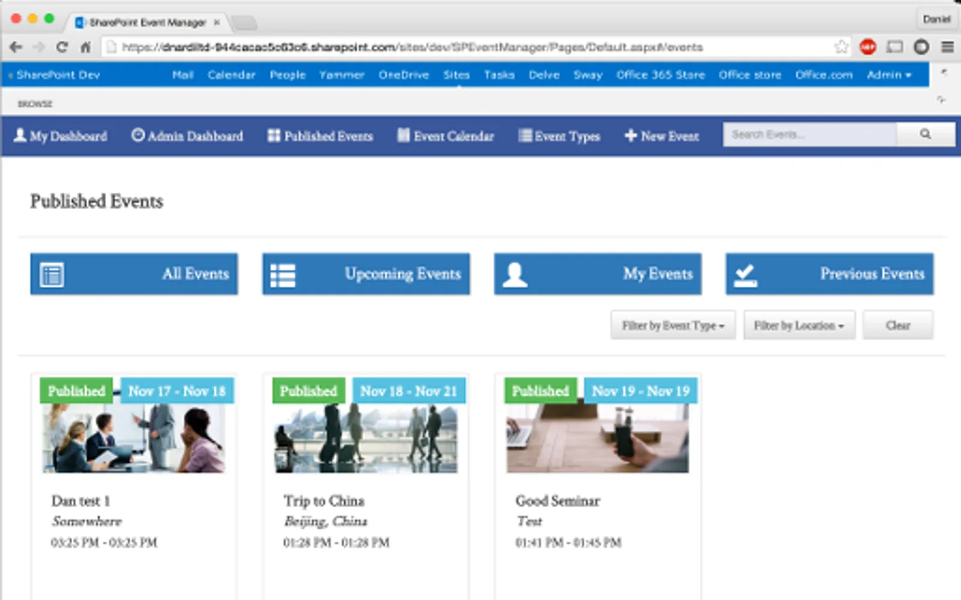Expand the Filter by Location dropdown
Screen dimensions: 961x600
[x=799, y=325]
